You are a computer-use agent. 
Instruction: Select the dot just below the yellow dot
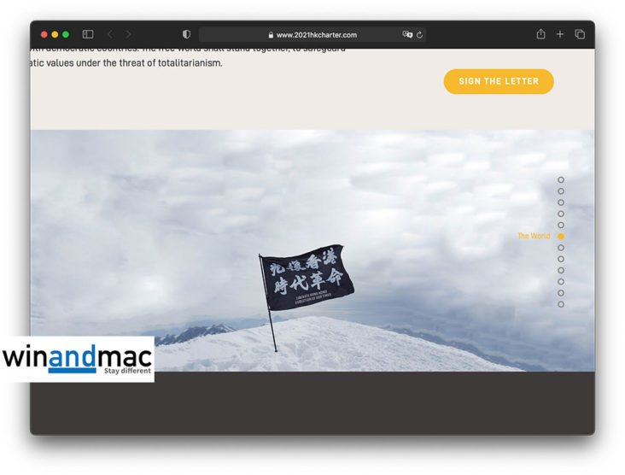point(561,248)
